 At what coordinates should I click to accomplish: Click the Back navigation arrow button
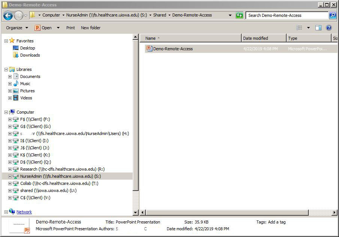8,16
